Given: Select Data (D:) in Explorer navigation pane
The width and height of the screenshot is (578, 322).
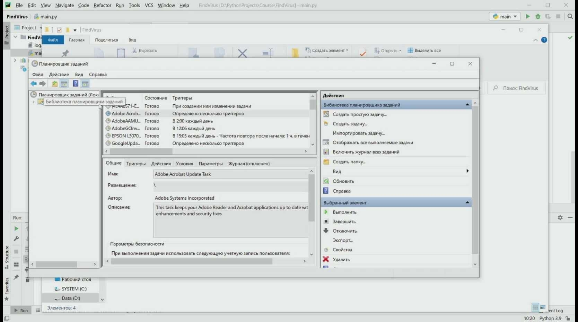Looking at the screenshot, I should click(x=70, y=298).
